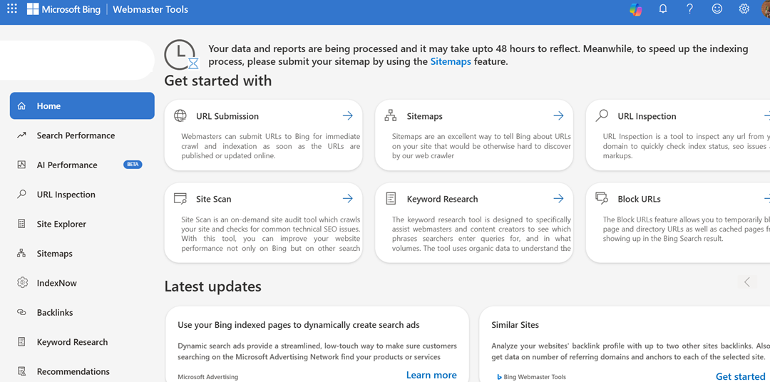Click the IndexNow gear sidebar icon
The height and width of the screenshot is (382, 770).
(x=21, y=283)
